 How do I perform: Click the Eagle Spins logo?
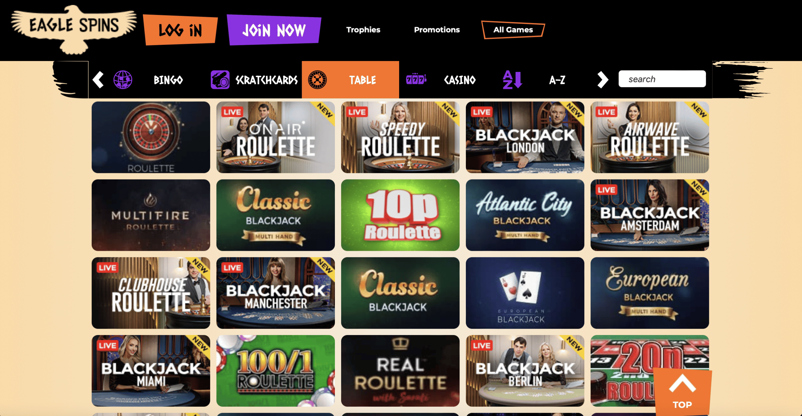pyautogui.click(x=74, y=29)
